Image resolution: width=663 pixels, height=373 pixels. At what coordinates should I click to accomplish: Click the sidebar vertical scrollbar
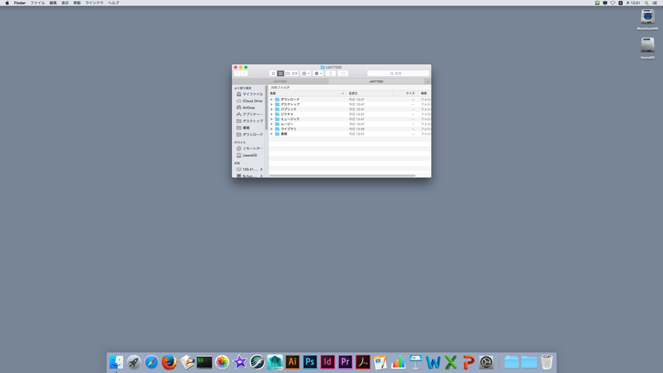[267, 108]
